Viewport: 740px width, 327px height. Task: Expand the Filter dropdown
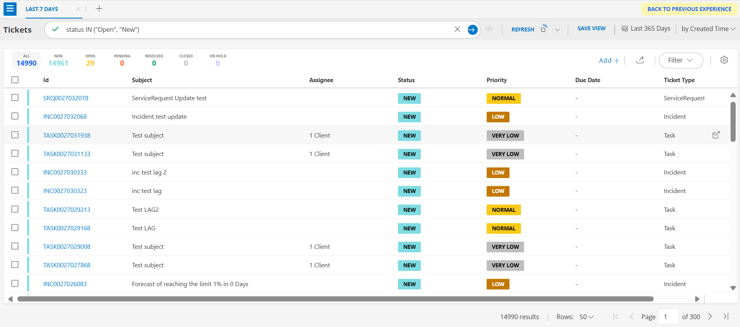point(681,60)
